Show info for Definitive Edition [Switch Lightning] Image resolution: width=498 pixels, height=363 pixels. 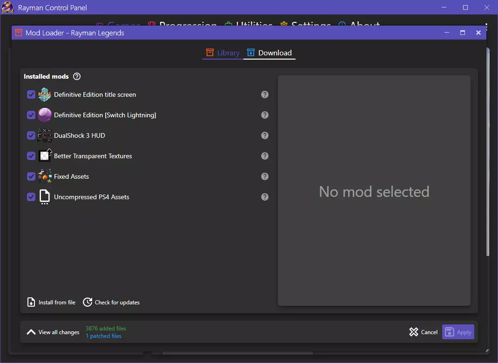click(x=265, y=115)
